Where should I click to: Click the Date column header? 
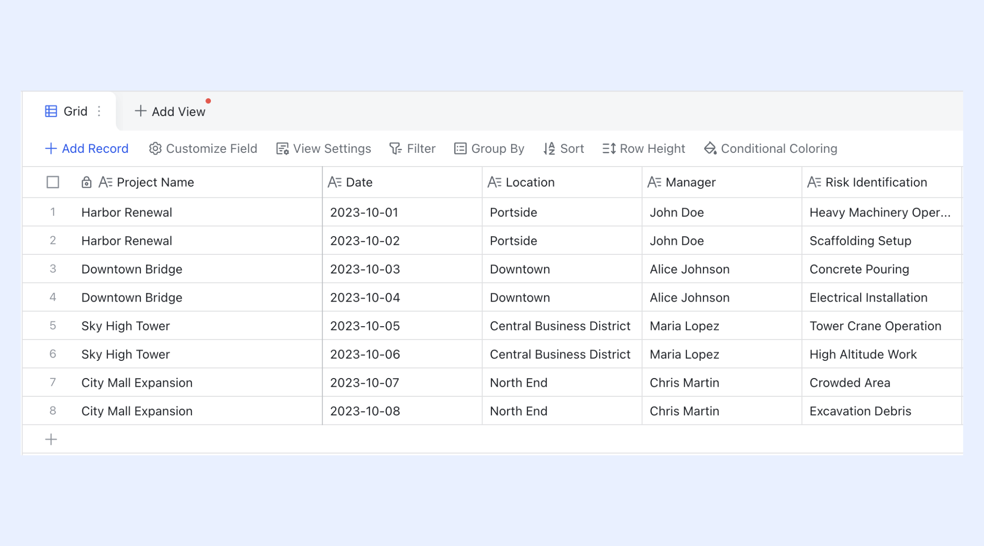(402, 182)
